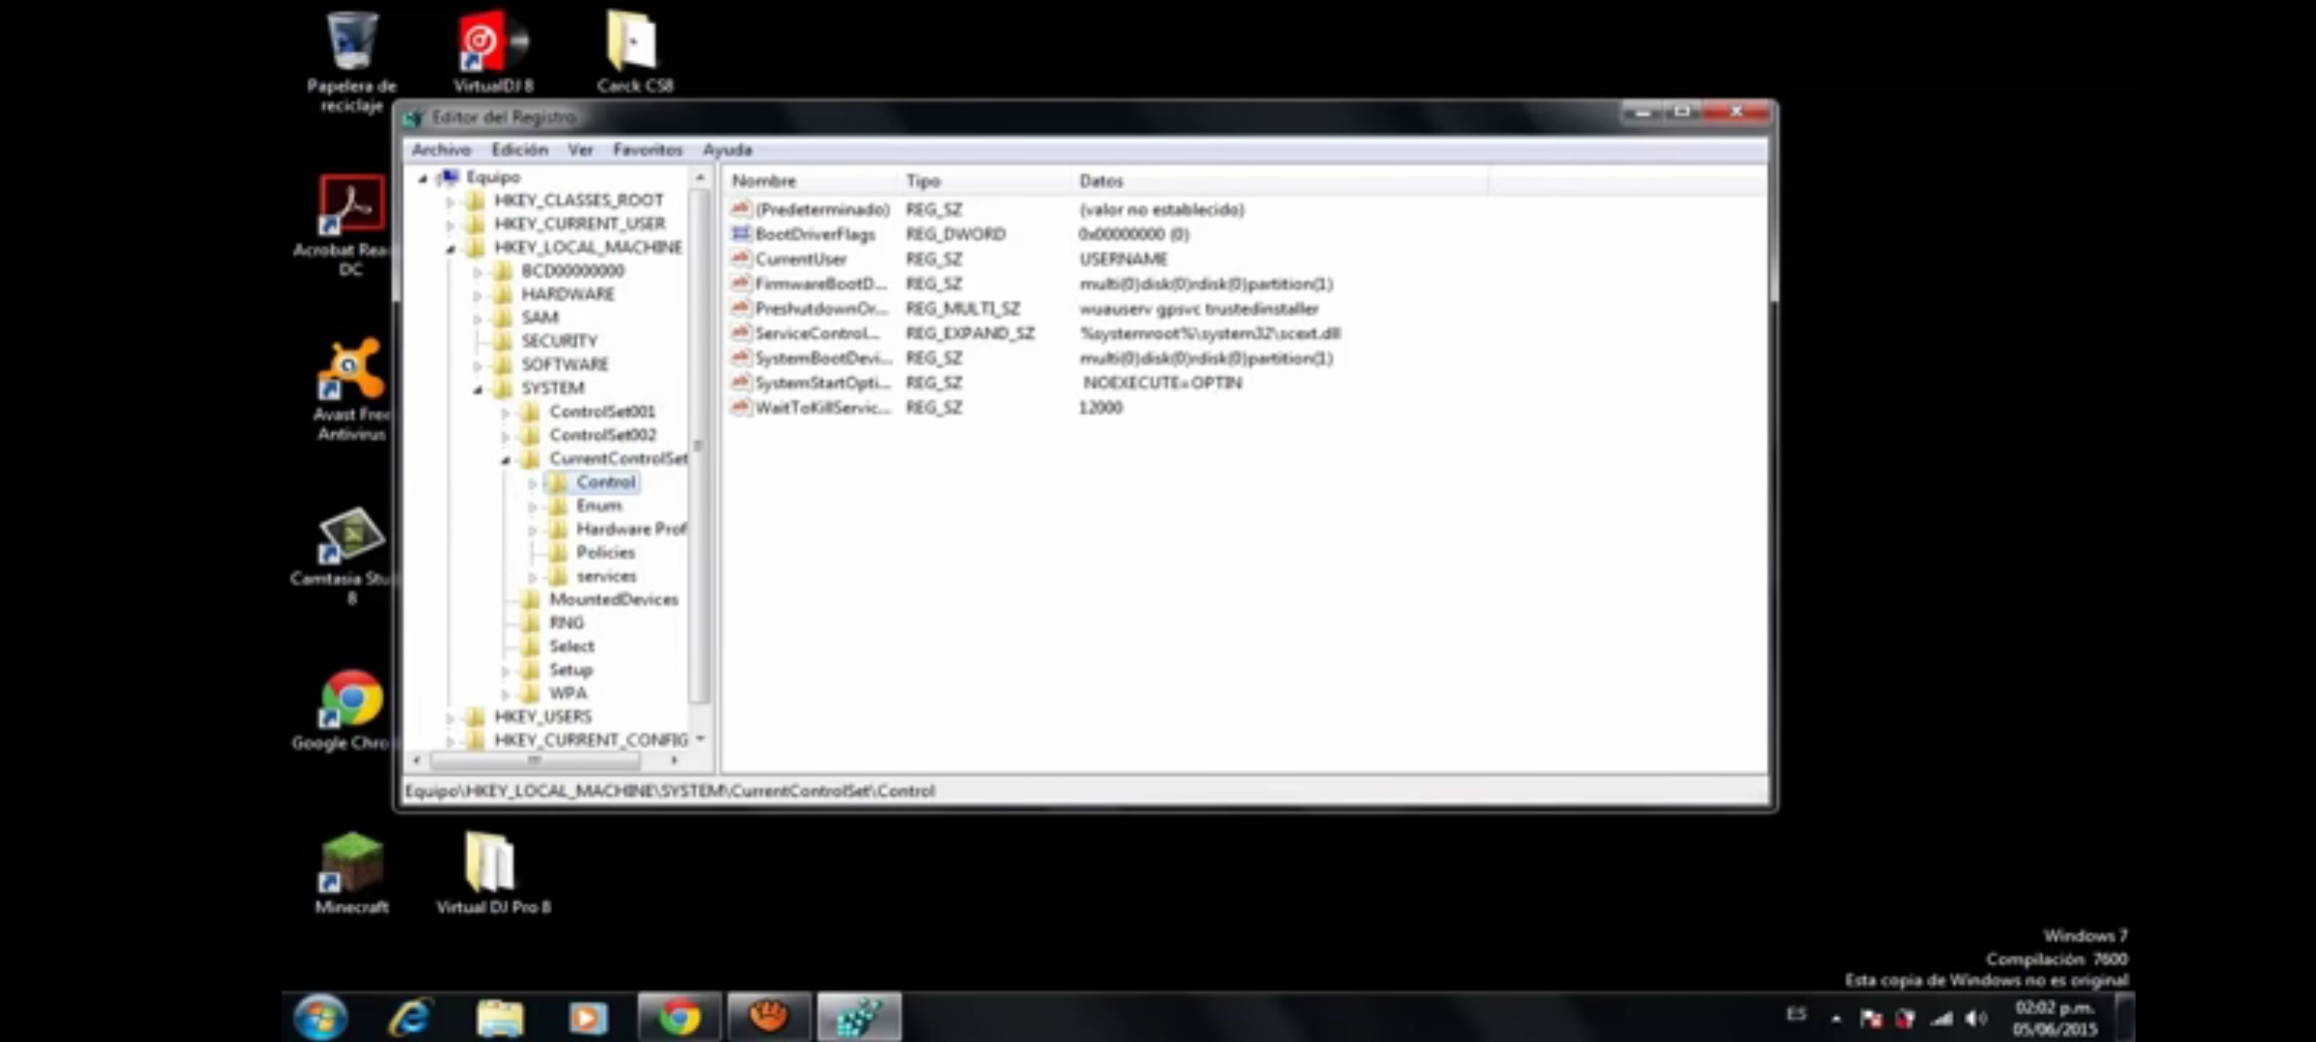This screenshot has width=2316, height=1042.
Task: Open the Favoritos menu
Action: 648,150
